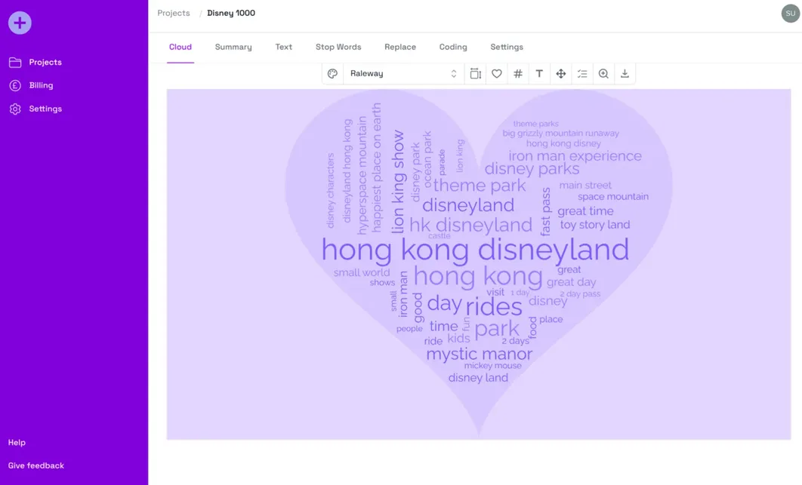Screen dimensions: 802x485
Task: Select the heart shape icon
Action: coord(497,74)
